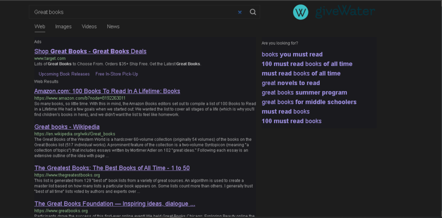Select suggestion 'books you must read'

(292, 54)
